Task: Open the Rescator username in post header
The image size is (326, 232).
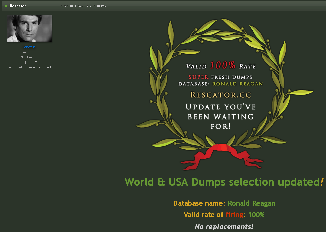Action: [x=18, y=6]
